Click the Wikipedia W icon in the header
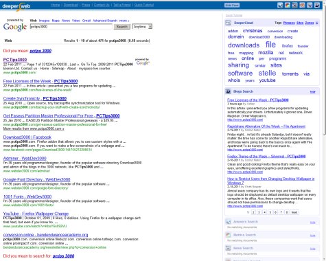Image resolution: width=326 pixels, height=261 pixels. click(x=310, y=5)
